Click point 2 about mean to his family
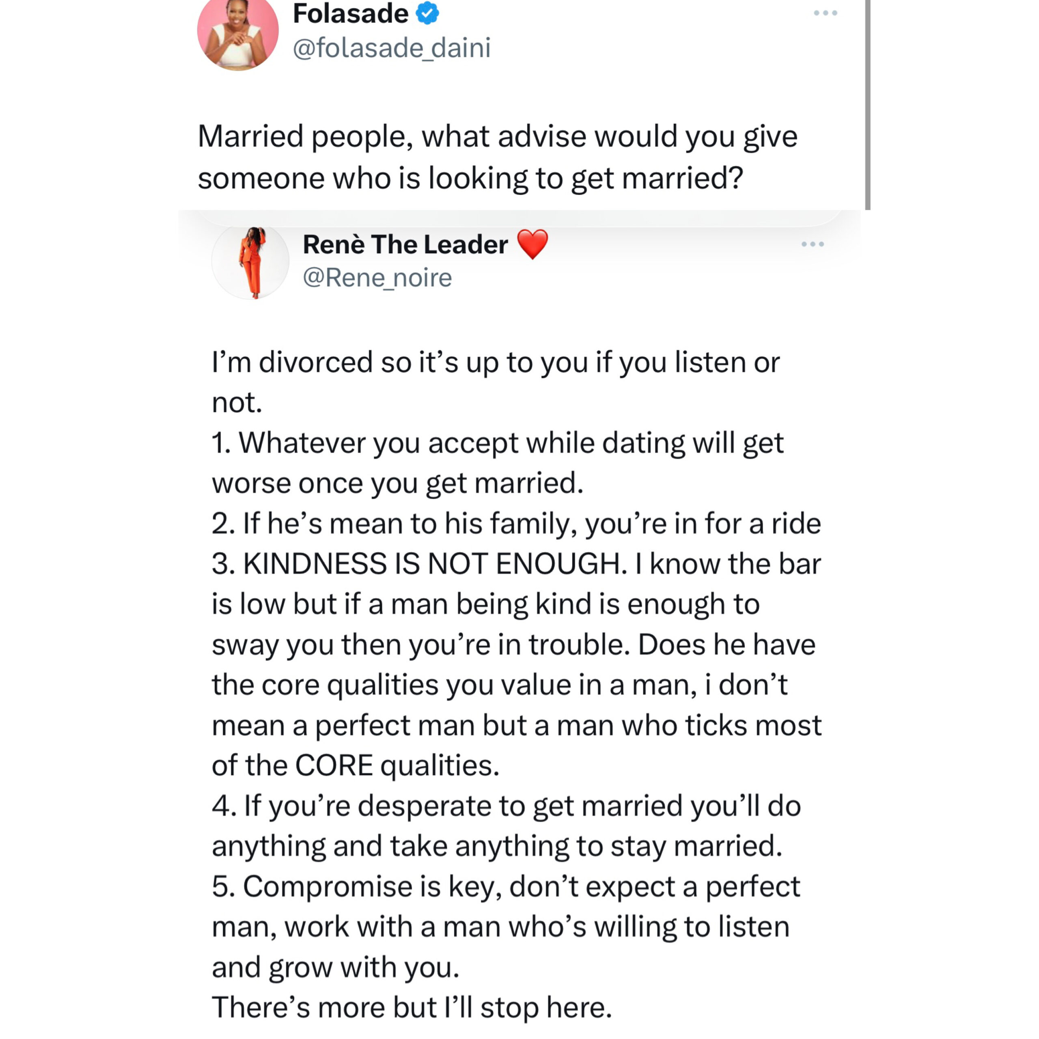Screen dimensions: 1039x1039 (516, 523)
